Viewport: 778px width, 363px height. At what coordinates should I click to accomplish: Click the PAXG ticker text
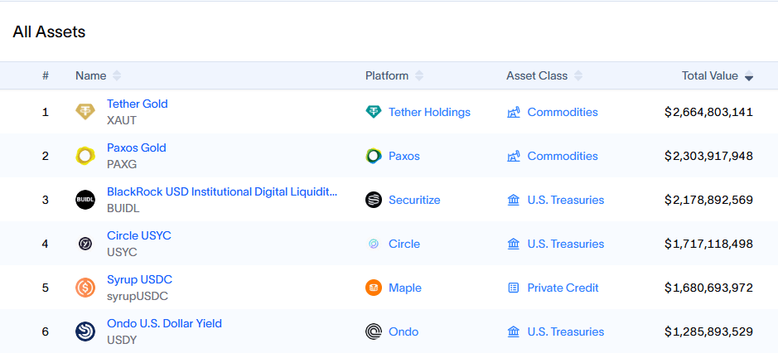(x=122, y=164)
